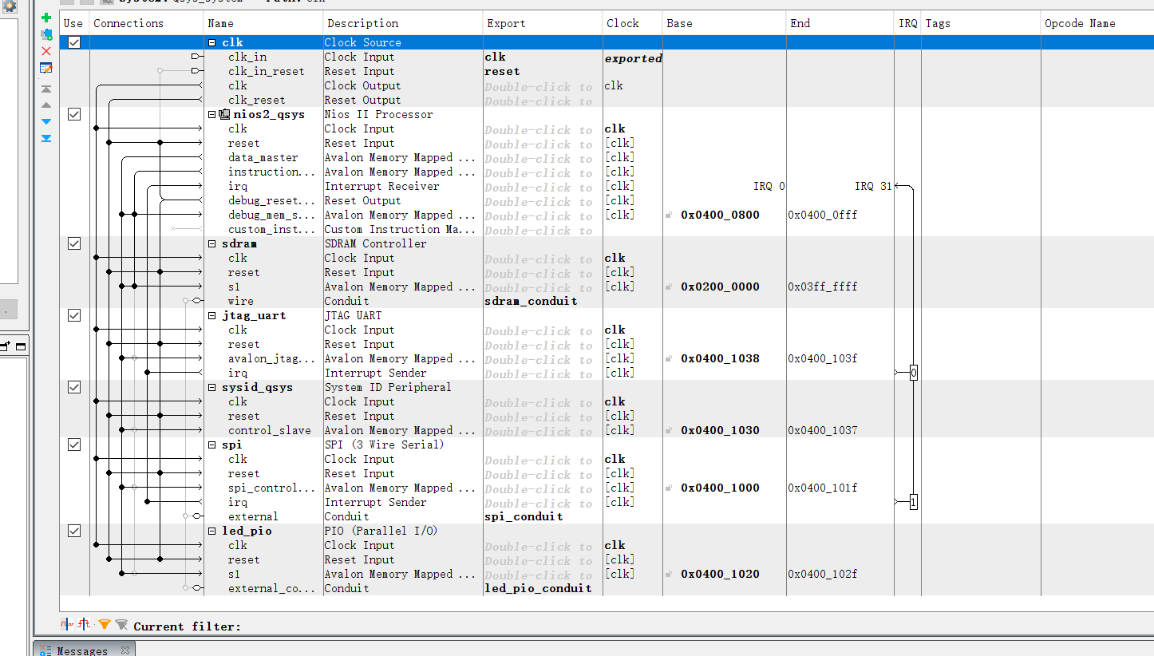Viewport: 1154px width, 656px height.
Task: Click the lock icon next to base 0x0400_0800
Action: 669,215
